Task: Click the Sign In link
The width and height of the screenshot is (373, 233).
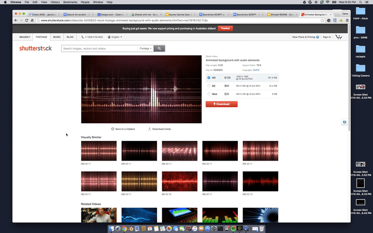Action: click(326, 37)
